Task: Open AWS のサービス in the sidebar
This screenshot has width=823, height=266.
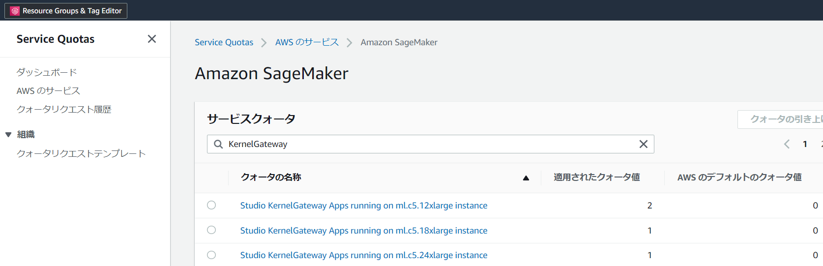Action: coord(48,91)
